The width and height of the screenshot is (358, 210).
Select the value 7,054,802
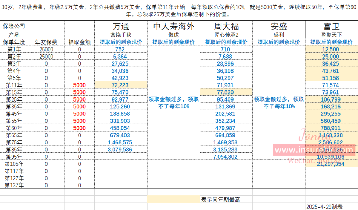coord(225,157)
